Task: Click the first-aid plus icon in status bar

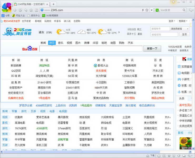Action: click(x=164, y=156)
